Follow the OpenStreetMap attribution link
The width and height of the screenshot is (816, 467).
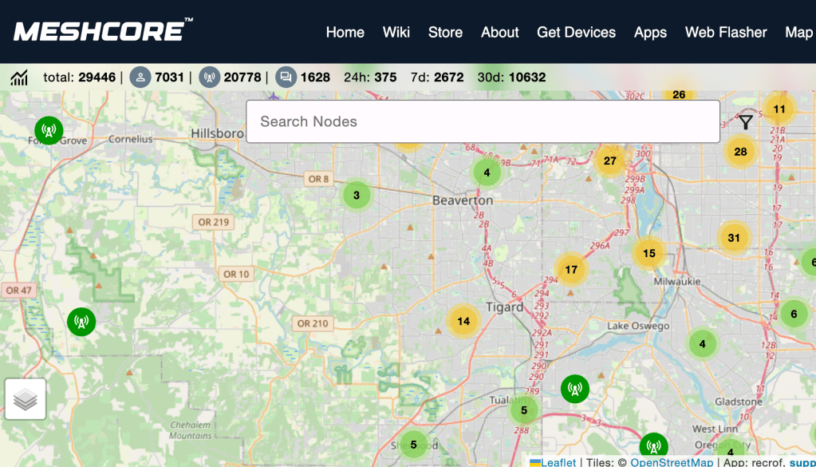(x=672, y=462)
